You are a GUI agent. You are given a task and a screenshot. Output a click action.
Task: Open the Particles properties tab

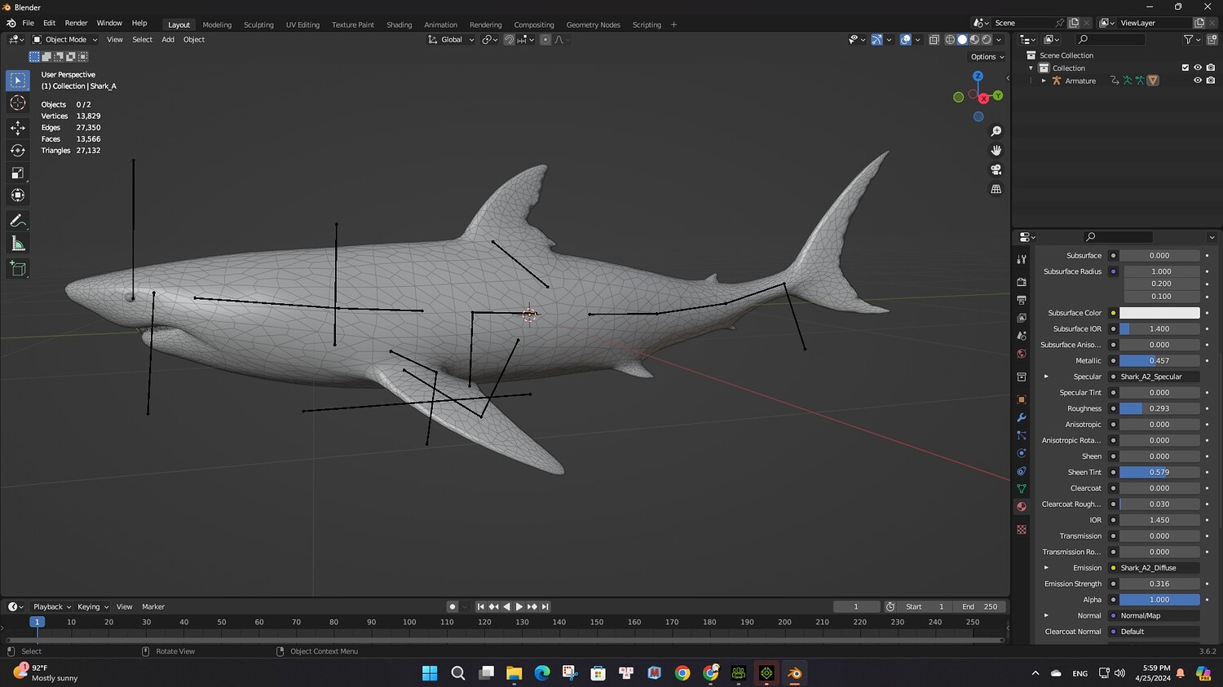click(x=1022, y=435)
